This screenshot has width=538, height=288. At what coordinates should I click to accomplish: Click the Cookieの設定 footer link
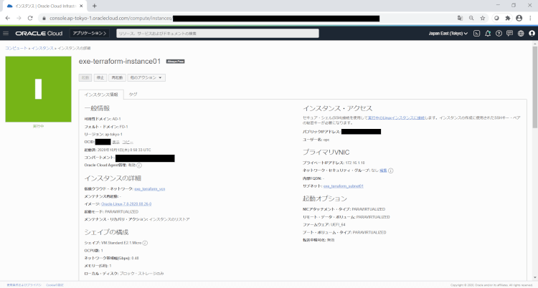(x=55, y=285)
